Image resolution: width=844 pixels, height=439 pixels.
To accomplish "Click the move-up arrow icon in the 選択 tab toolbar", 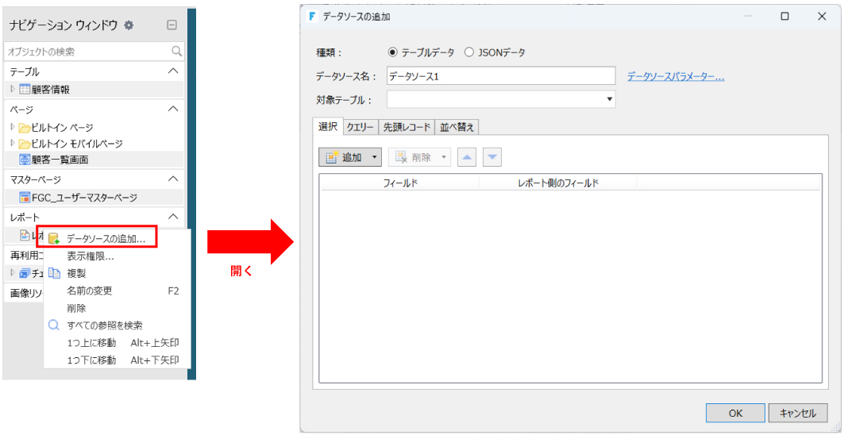I will point(467,157).
